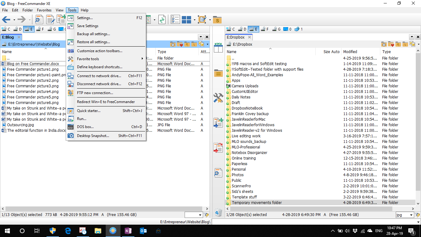This screenshot has width=421, height=237.
Task: Click the recycle bin icon in middle bar
Action: (x=219, y=212)
